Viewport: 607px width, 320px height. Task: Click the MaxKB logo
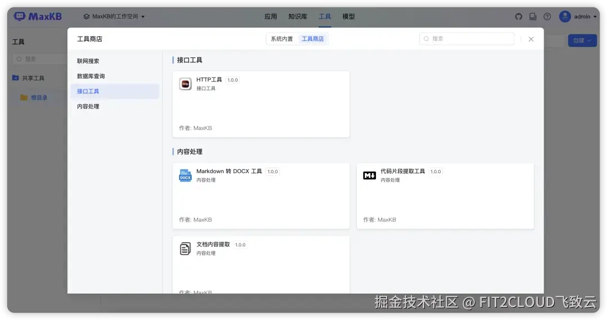click(x=38, y=16)
